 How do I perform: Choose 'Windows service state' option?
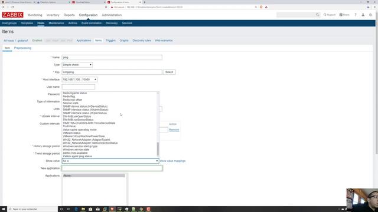76,150
